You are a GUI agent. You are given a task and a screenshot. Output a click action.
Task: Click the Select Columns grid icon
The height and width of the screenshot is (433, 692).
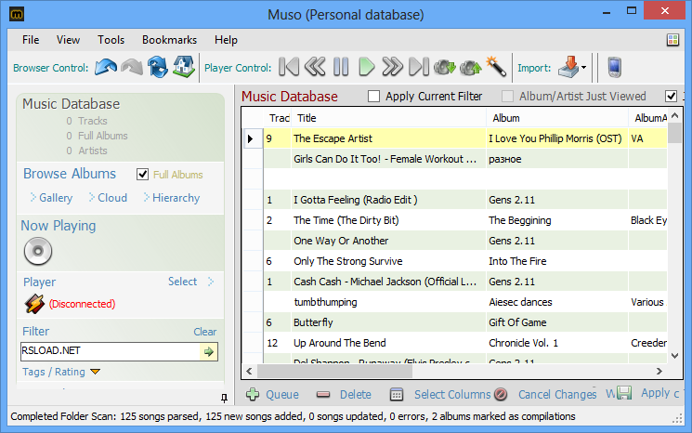(x=397, y=394)
